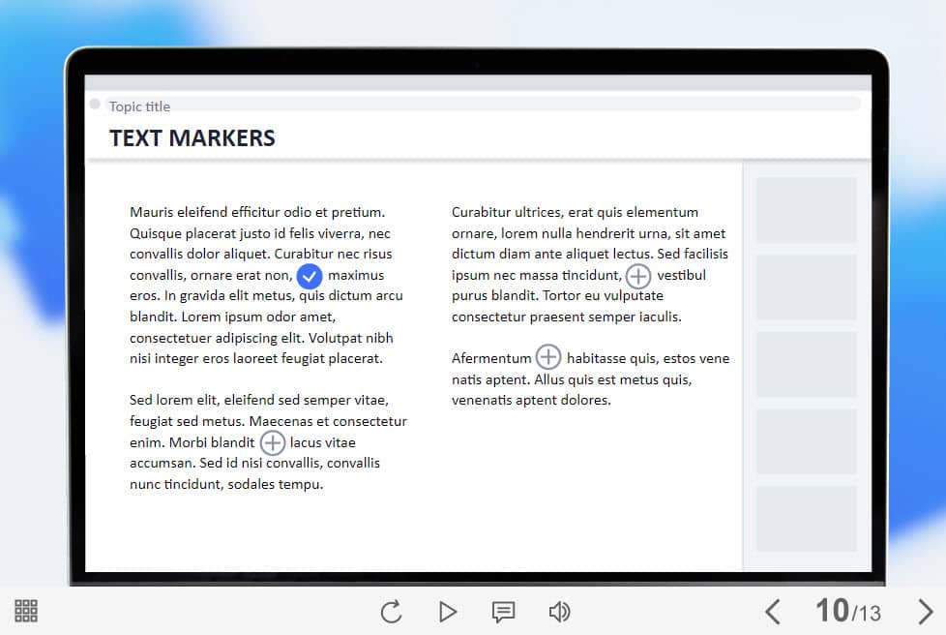
Task: Open the transcript notes icon
Action: (503, 612)
